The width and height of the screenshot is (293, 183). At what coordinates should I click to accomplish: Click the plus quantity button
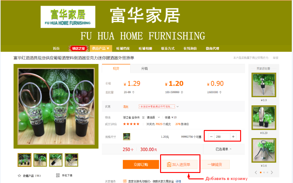233,137
